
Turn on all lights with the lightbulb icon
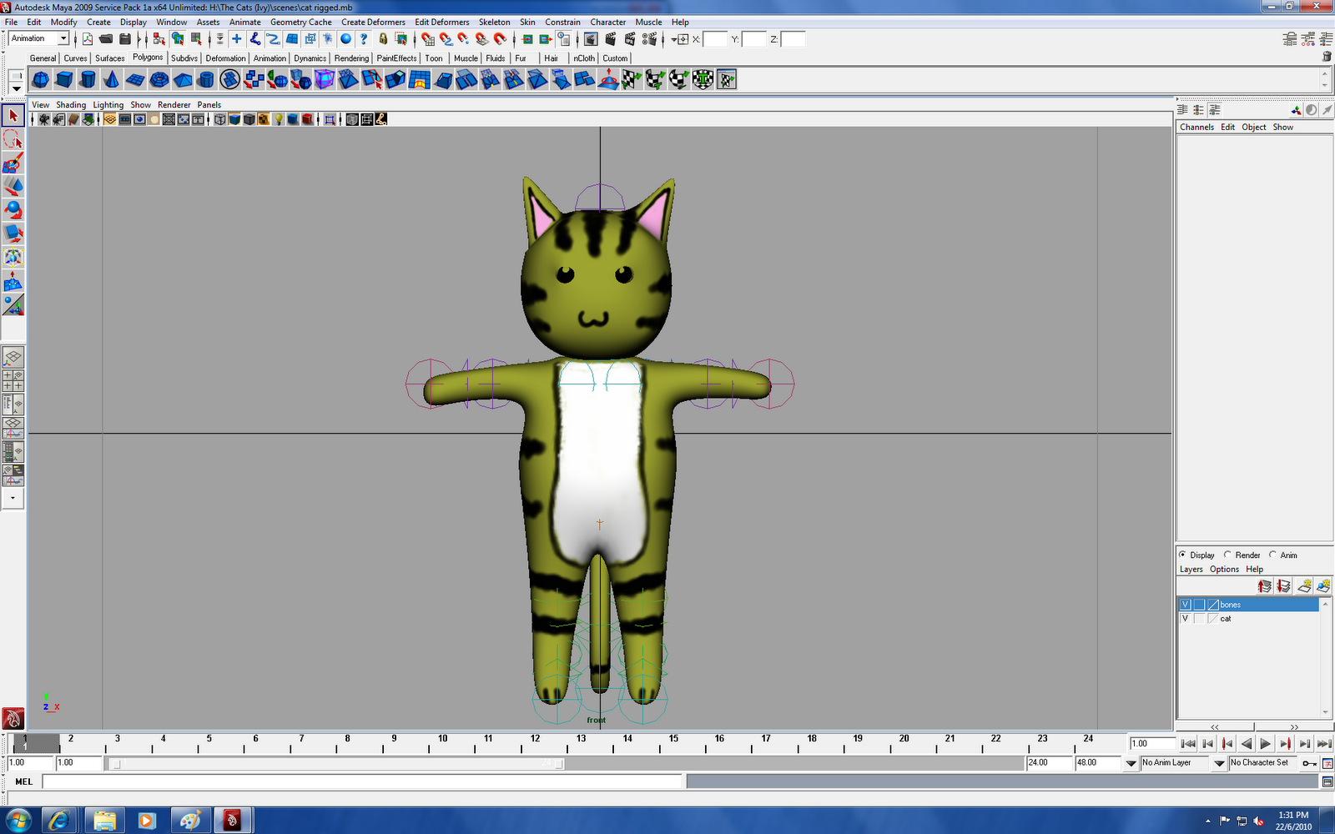pos(278,119)
